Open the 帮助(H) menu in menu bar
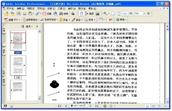 coord(92,8)
